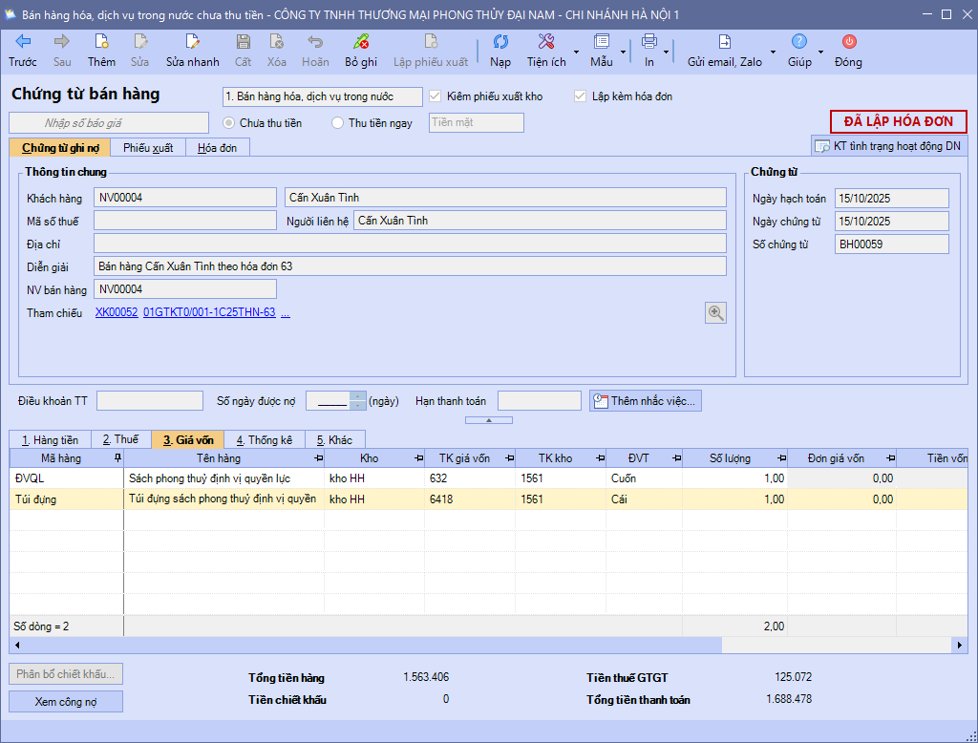Click the magnifier icon beside Tham chiếu
This screenshot has width=978, height=743.
coord(715,312)
